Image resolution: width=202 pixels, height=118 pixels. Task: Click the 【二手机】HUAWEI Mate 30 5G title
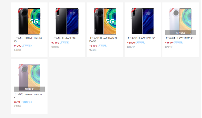(x=28, y=40)
